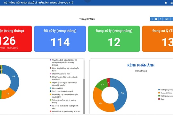Switch view to Ngày
173x115 pixels.
(x=167, y=19)
